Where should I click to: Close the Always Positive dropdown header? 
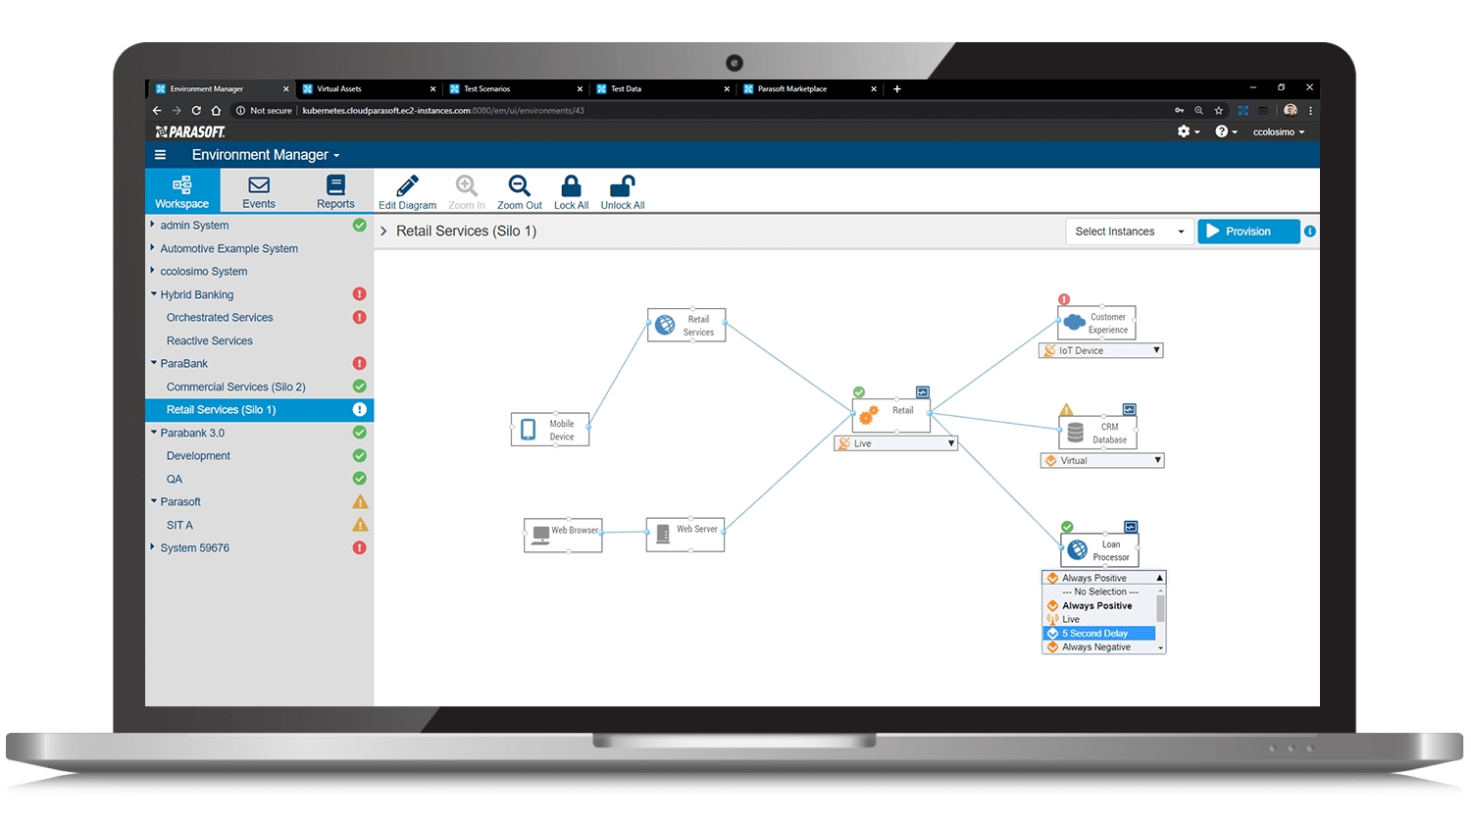(x=1103, y=578)
